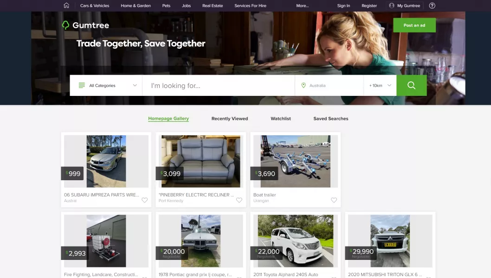Image resolution: width=491 pixels, height=278 pixels.
Task: Open the PINEBERRY ELECTRIC RECLINER listing title
Action: [196, 195]
